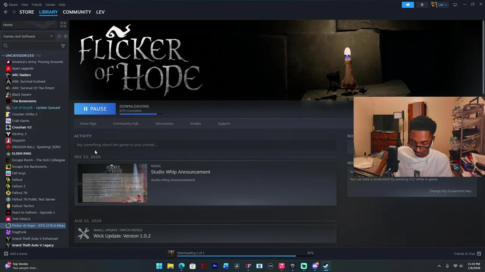This screenshot has height=272, width=485.
Task: Click the library search magnifier icon
Action: pyautogui.click(x=5, y=46)
